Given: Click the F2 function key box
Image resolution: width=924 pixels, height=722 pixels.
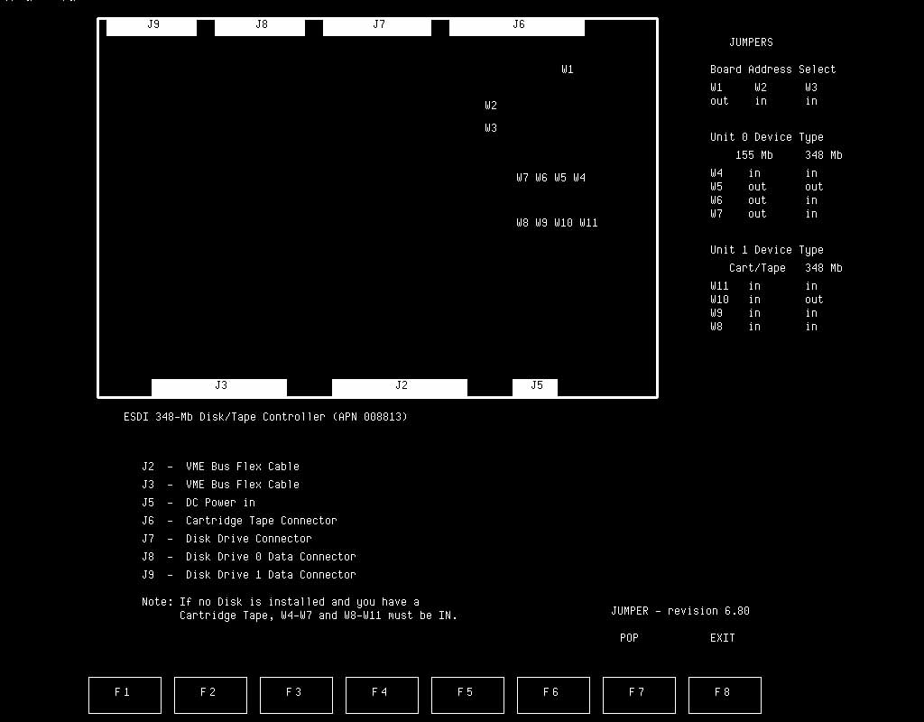Looking at the screenshot, I should point(209,695).
